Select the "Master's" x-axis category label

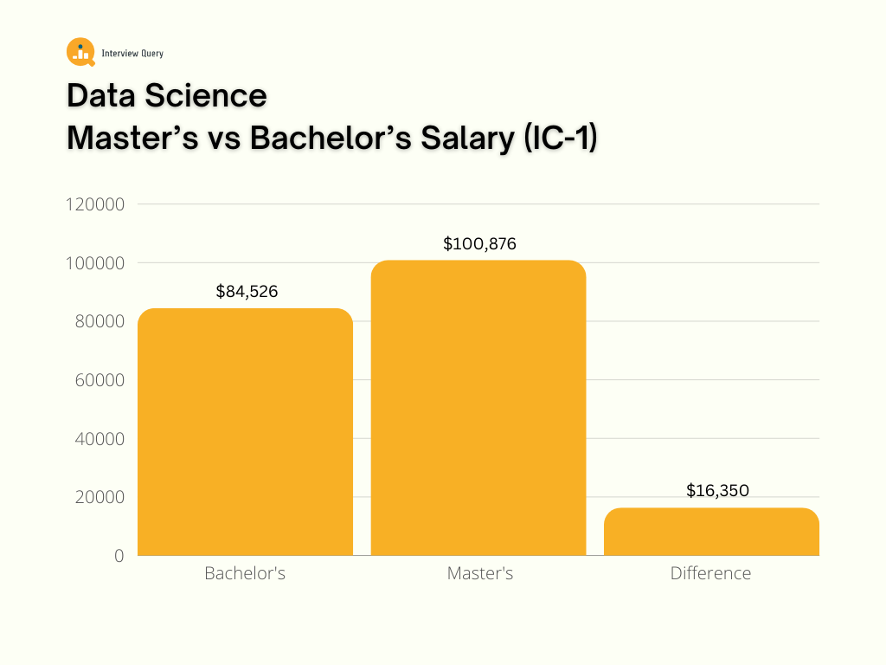point(480,573)
